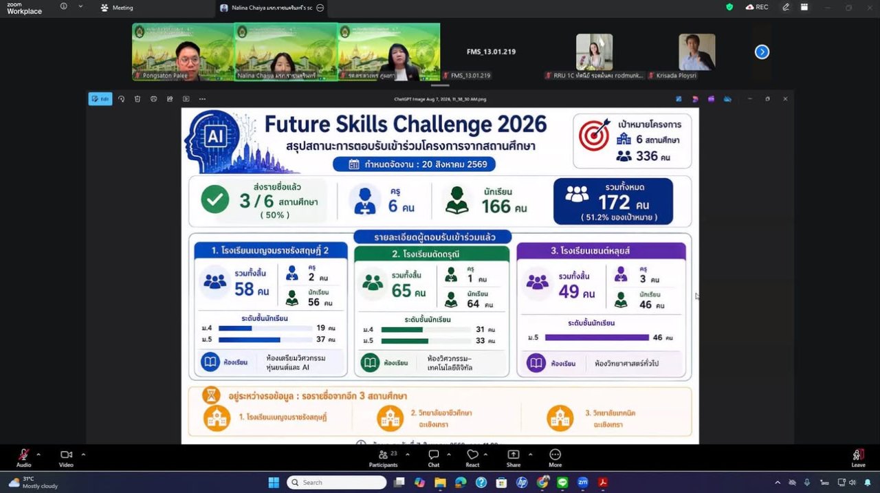Start video with the Video button
Viewport: 880px width, 493px height.
[x=66, y=458]
